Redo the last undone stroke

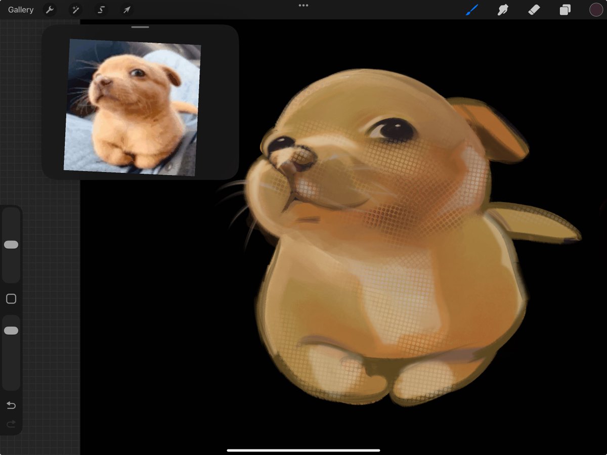(11, 424)
